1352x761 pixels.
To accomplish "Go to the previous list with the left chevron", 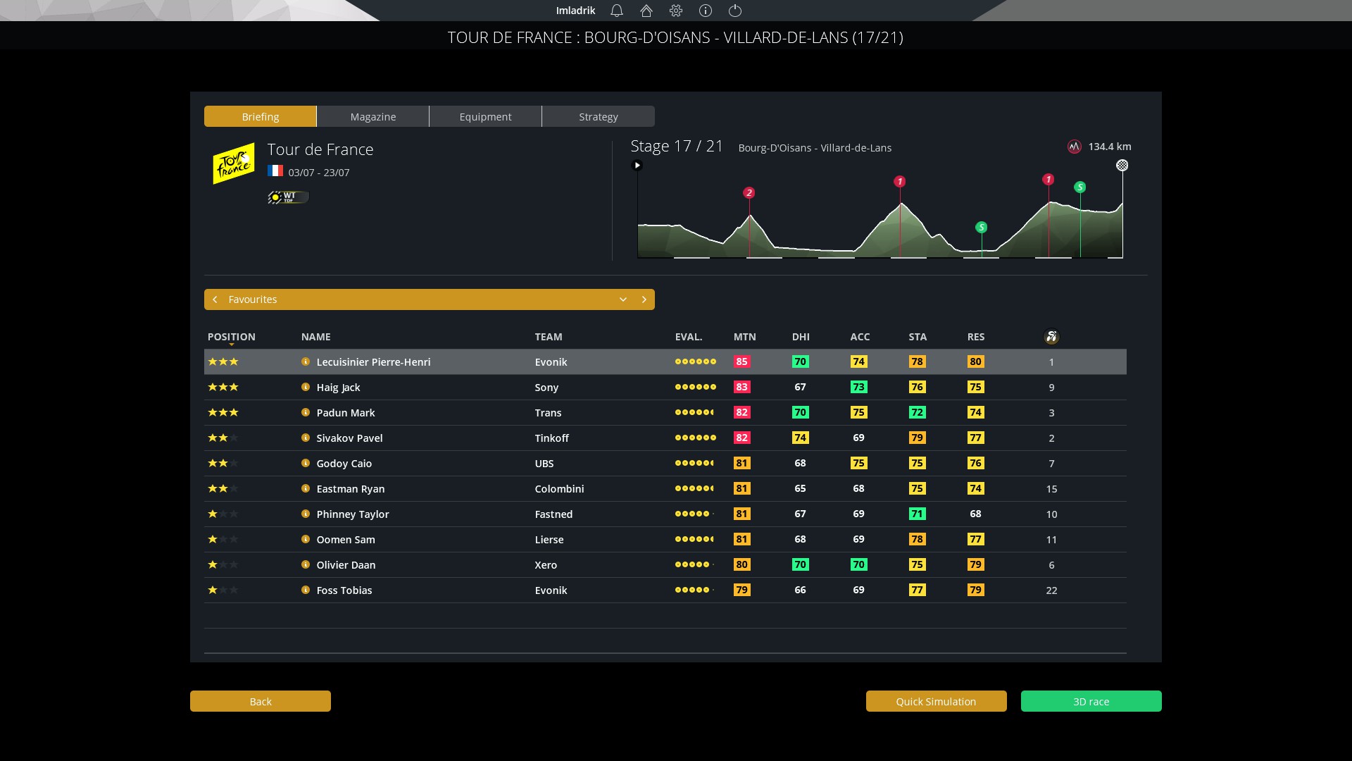I will click(215, 299).
